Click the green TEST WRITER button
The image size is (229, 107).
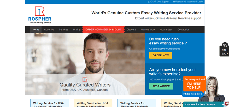pos(161,86)
